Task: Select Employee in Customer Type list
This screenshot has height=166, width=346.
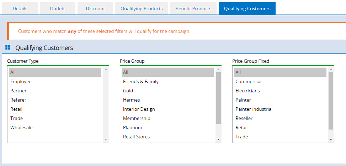Action: (55, 81)
